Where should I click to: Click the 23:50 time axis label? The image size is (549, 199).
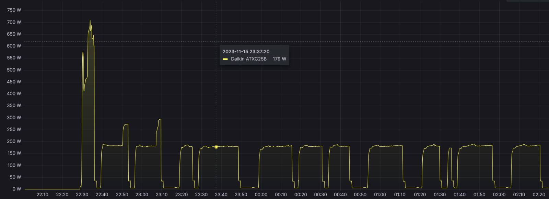(x=241, y=195)
